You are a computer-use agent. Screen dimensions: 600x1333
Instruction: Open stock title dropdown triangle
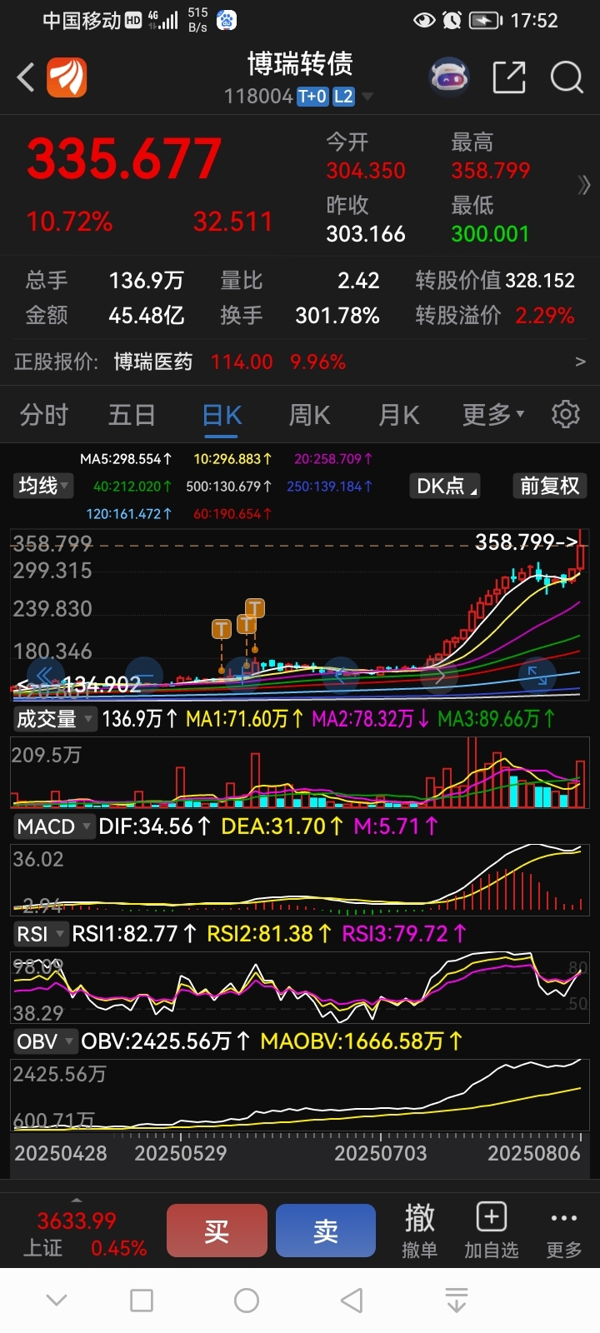367,97
